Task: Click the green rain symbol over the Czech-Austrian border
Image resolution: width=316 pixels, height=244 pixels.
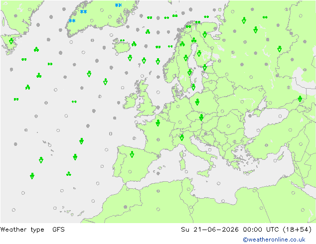Action: (201, 118)
